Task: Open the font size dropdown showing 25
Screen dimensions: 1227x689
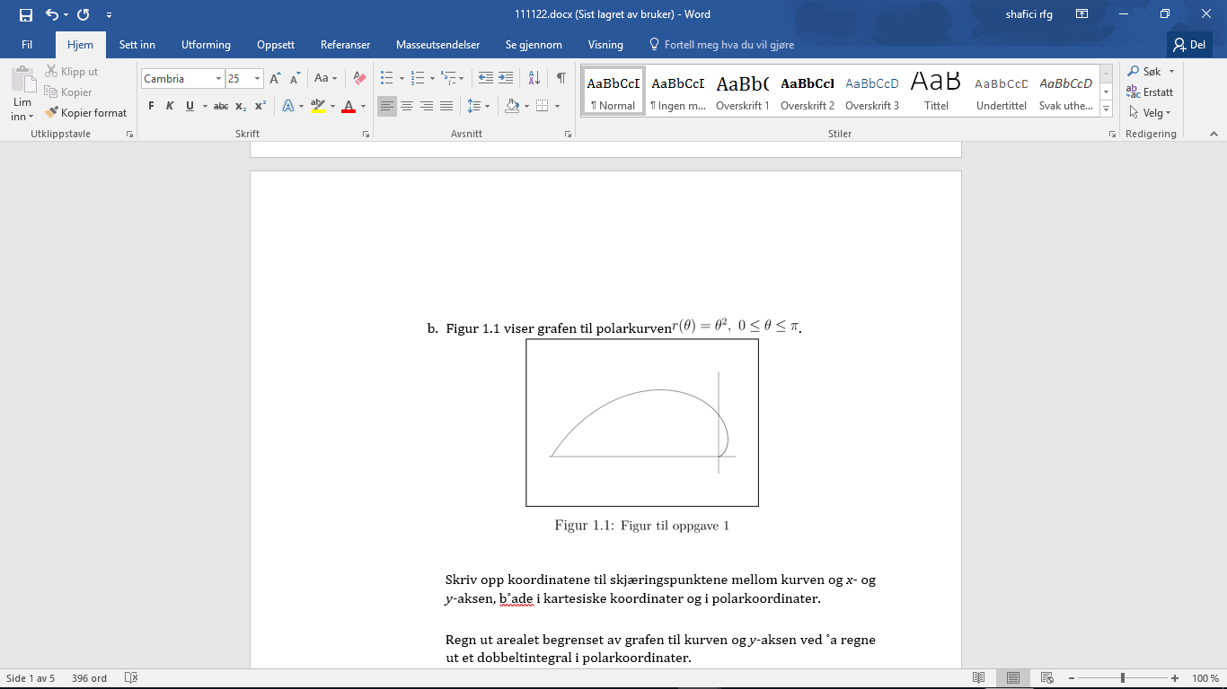Action: pos(257,79)
